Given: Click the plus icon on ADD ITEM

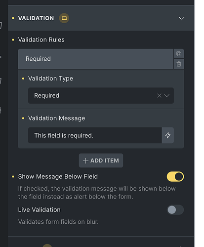Looking at the screenshot, I should 85,161.
